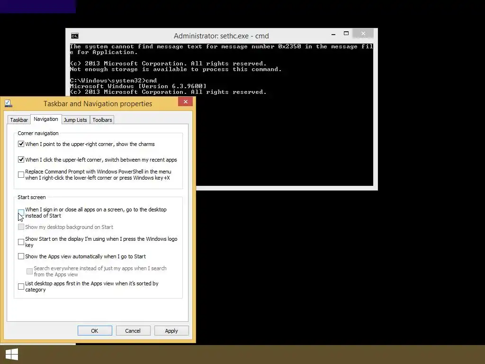
Task: Open the Windows Start button
Action: pyautogui.click(x=12, y=355)
